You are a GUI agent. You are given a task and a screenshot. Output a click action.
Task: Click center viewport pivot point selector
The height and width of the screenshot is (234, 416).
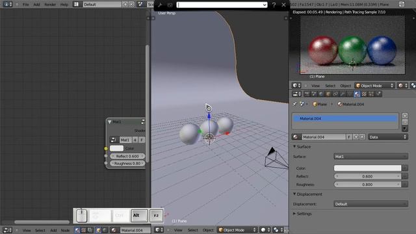point(278,229)
